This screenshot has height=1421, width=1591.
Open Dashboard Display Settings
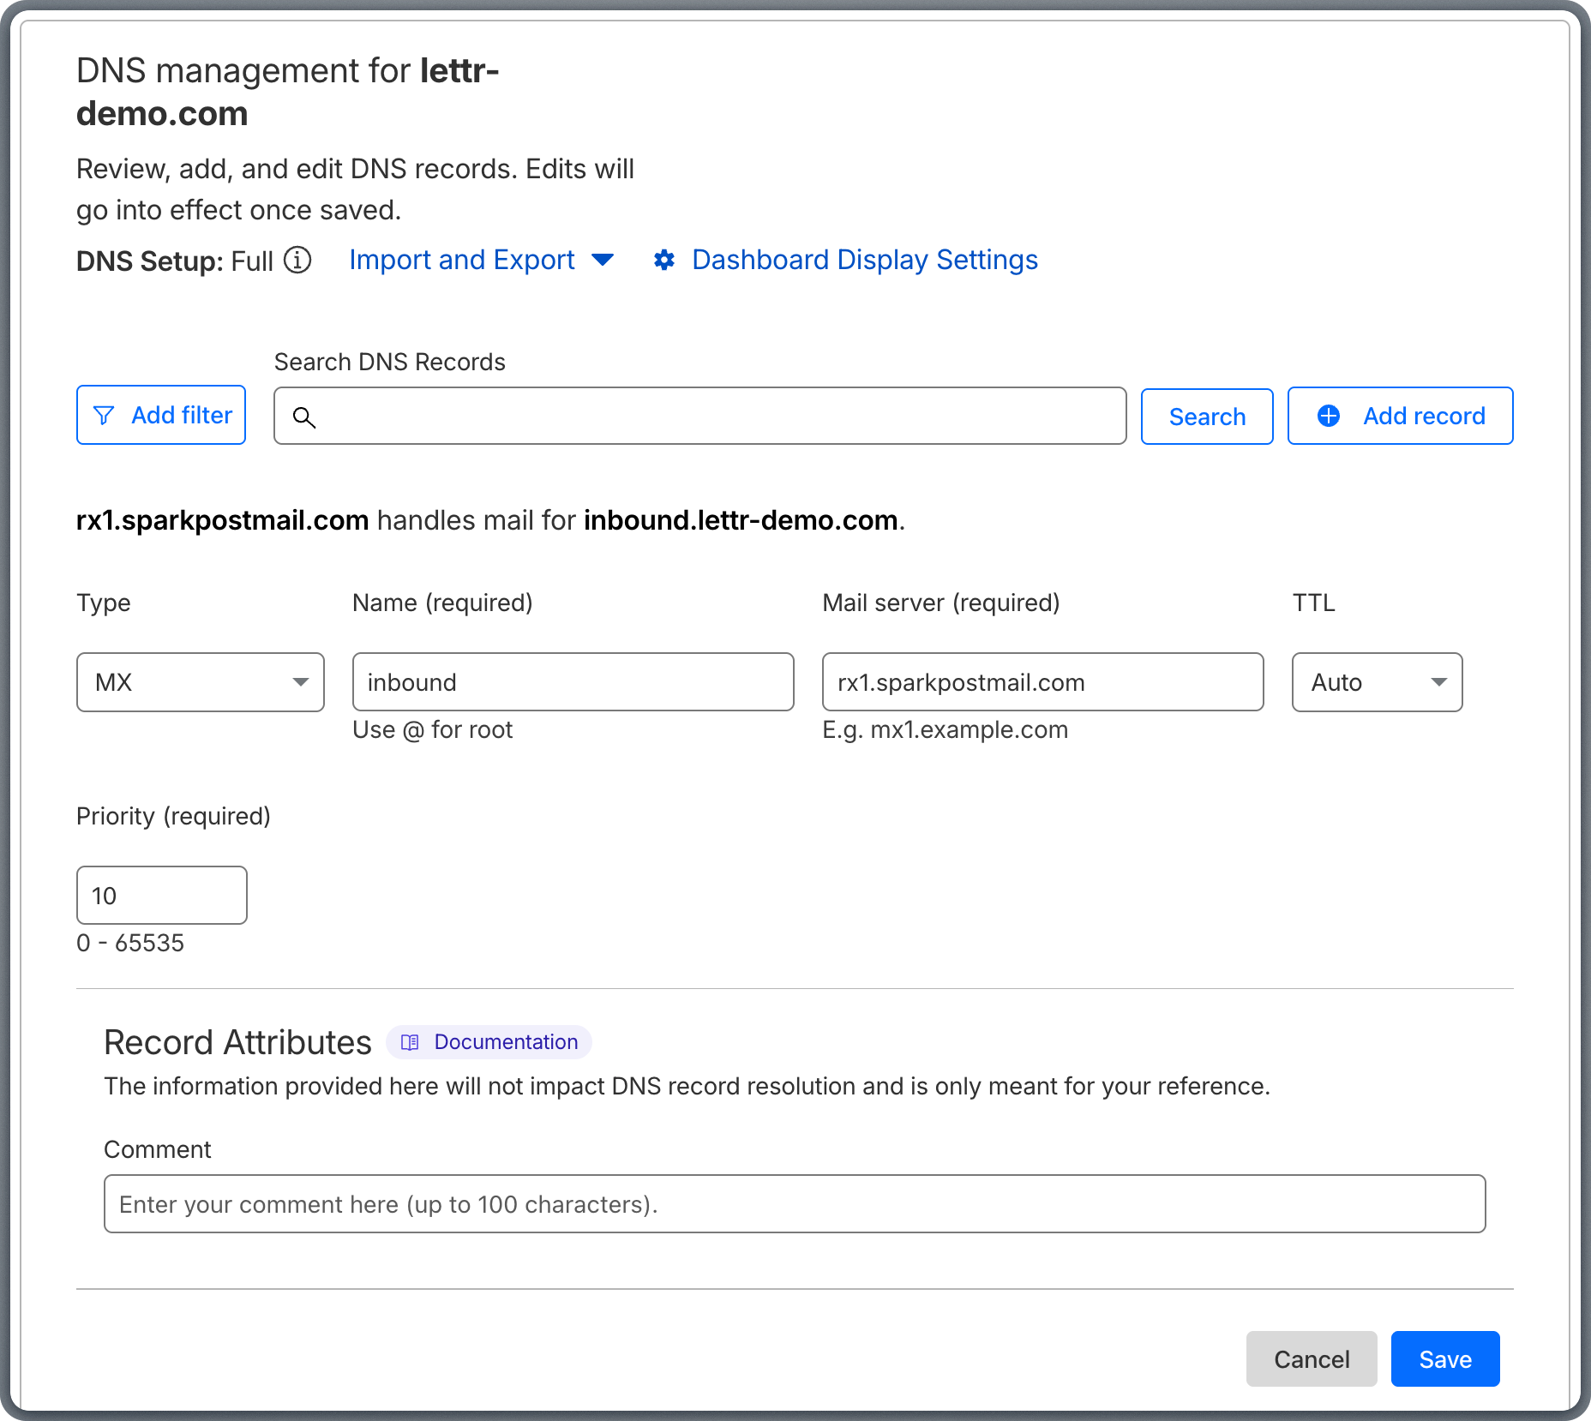864,260
